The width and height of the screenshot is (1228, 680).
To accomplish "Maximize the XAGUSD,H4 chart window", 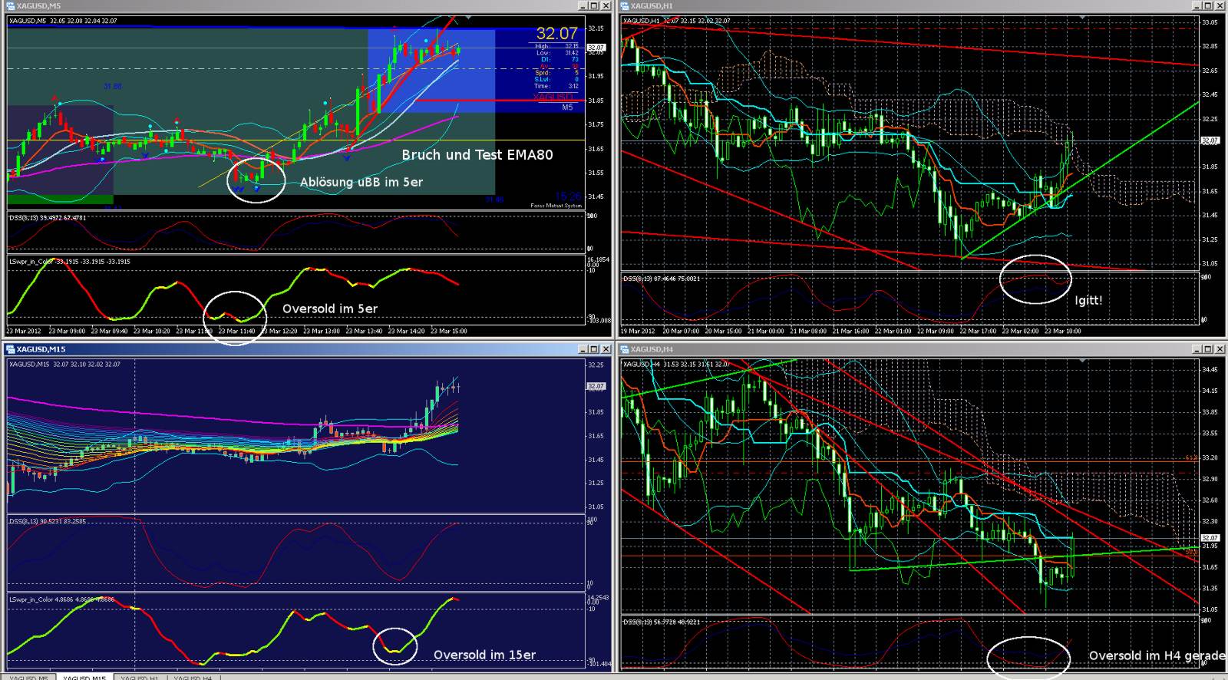I will [x=1207, y=348].
